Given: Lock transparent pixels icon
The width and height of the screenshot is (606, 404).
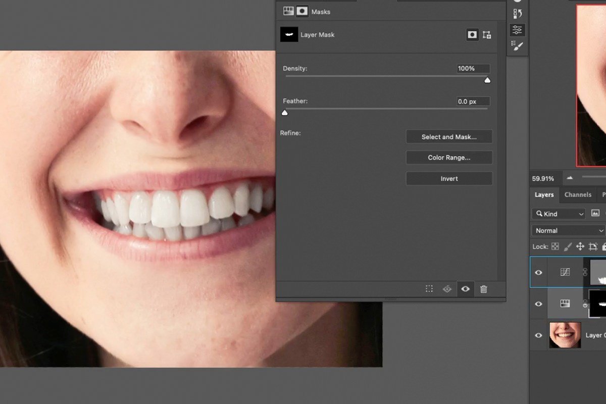Looking at the screenshot, I should [555, 246].
